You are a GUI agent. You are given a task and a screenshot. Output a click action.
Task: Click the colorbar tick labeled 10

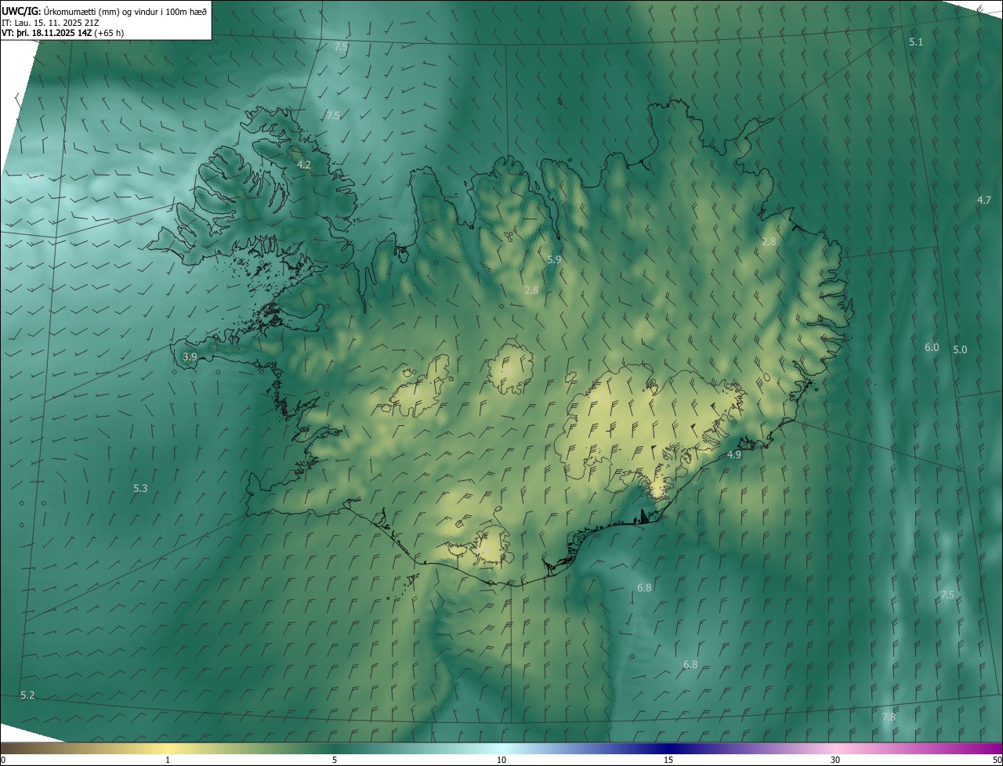(x=501, y=760)
